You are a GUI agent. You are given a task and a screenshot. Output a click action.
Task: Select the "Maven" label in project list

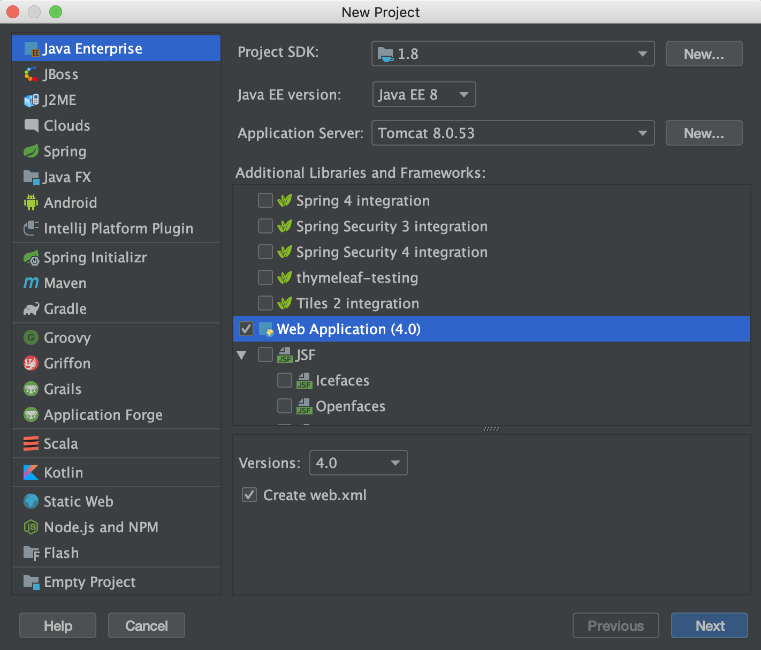pos(65,283)
